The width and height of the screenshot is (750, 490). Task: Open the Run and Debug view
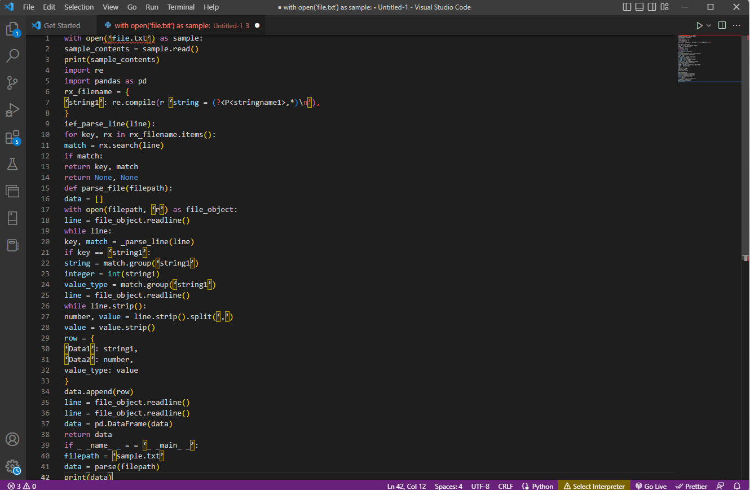point(12,110)
